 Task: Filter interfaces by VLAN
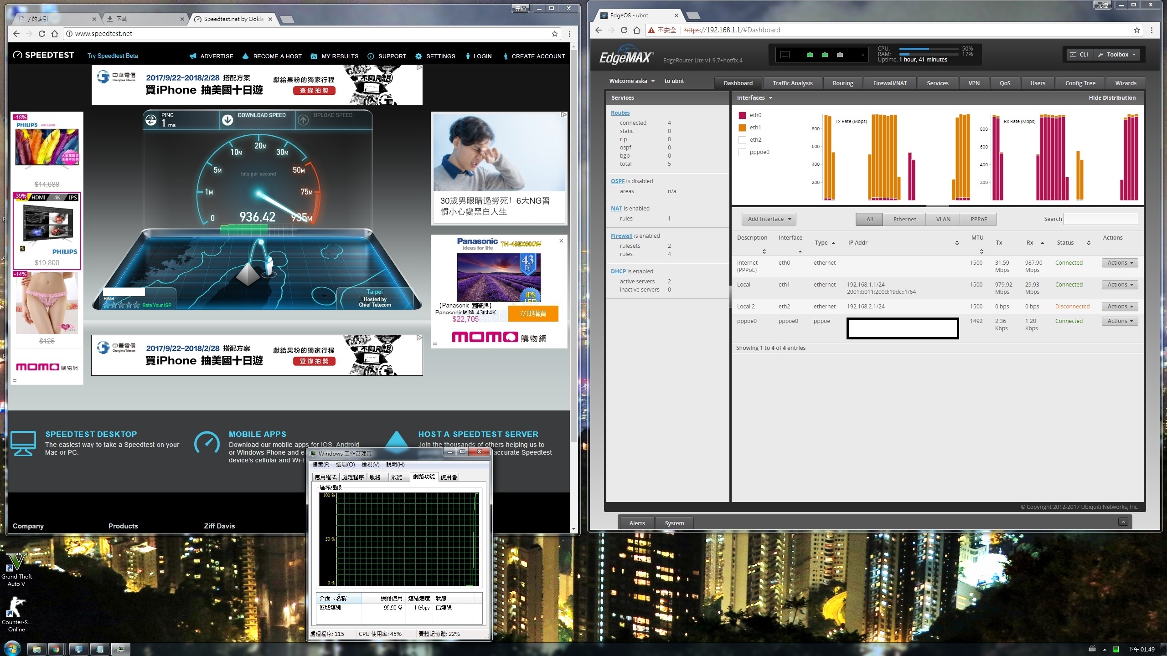943,219
